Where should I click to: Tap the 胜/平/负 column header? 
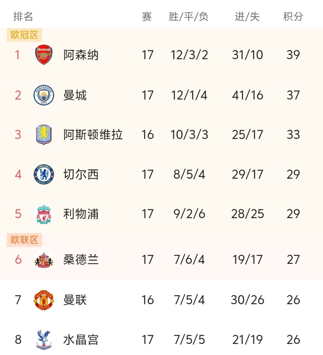[x=189, y=16]
